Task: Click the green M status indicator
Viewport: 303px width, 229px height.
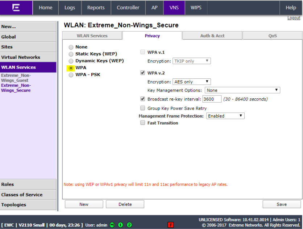Action: tap(112, 225)
